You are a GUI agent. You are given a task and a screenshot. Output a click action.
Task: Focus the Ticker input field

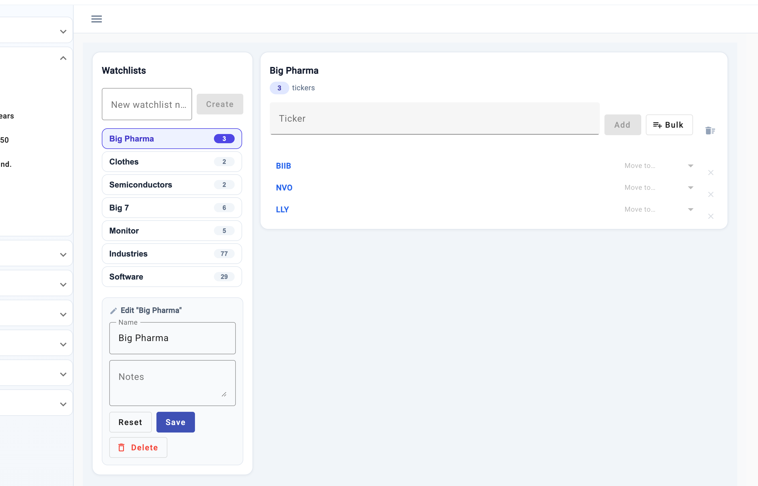point(434,119)
